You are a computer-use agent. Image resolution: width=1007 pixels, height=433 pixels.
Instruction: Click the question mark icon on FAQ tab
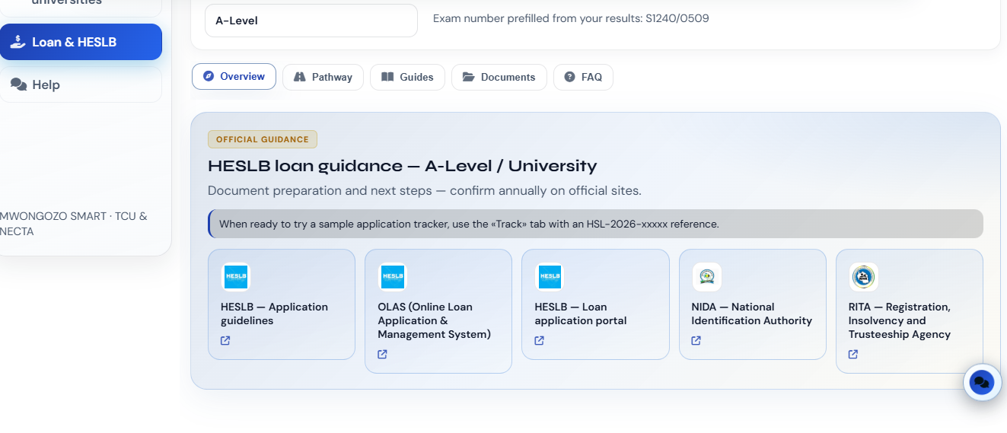point(569,77)
